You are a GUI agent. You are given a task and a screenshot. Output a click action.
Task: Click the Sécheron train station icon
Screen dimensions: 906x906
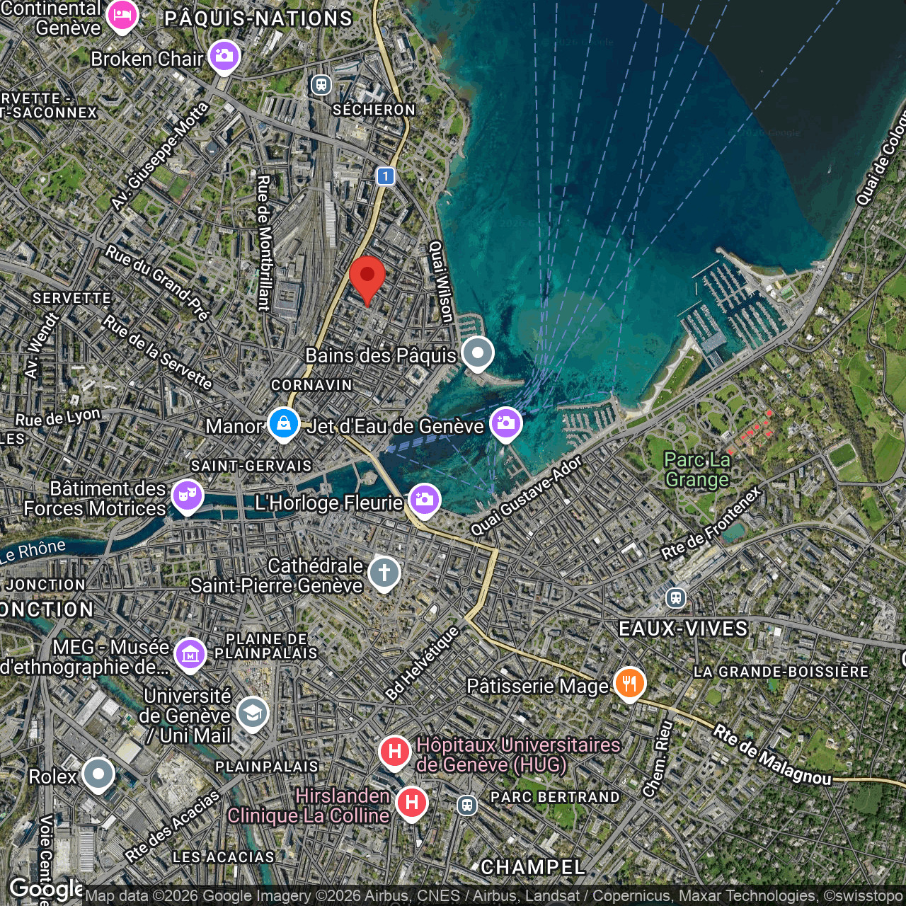click(321, 85)
